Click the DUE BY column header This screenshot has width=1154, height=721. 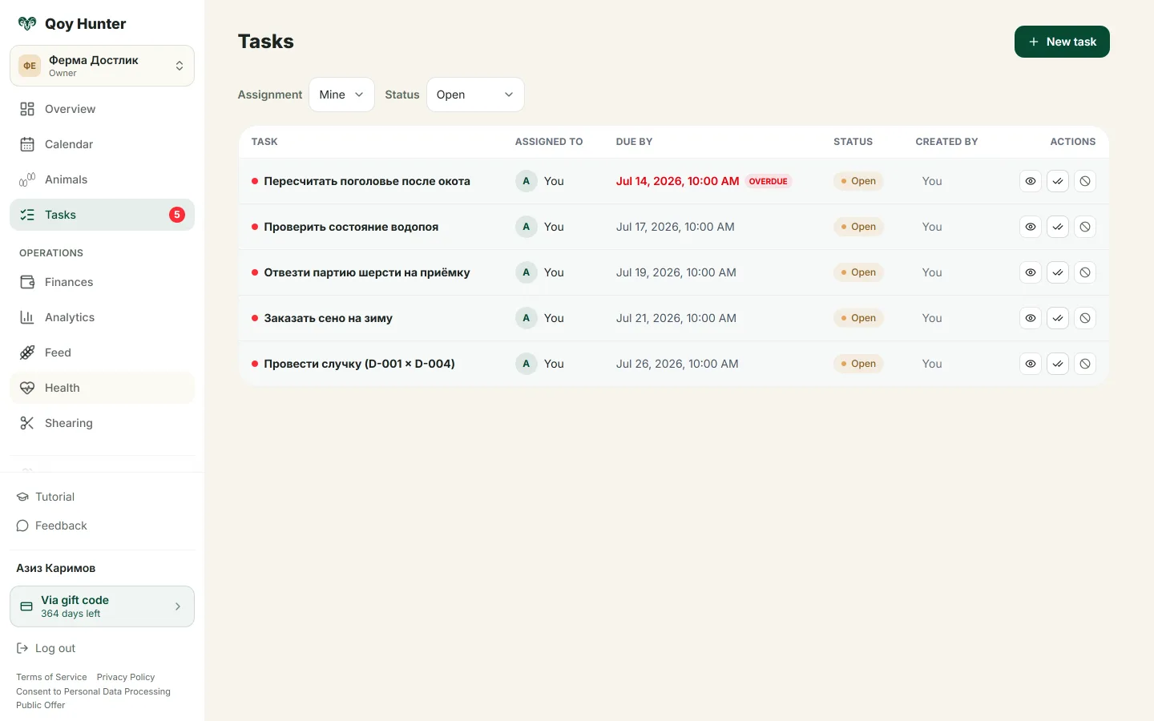[634, 142]
